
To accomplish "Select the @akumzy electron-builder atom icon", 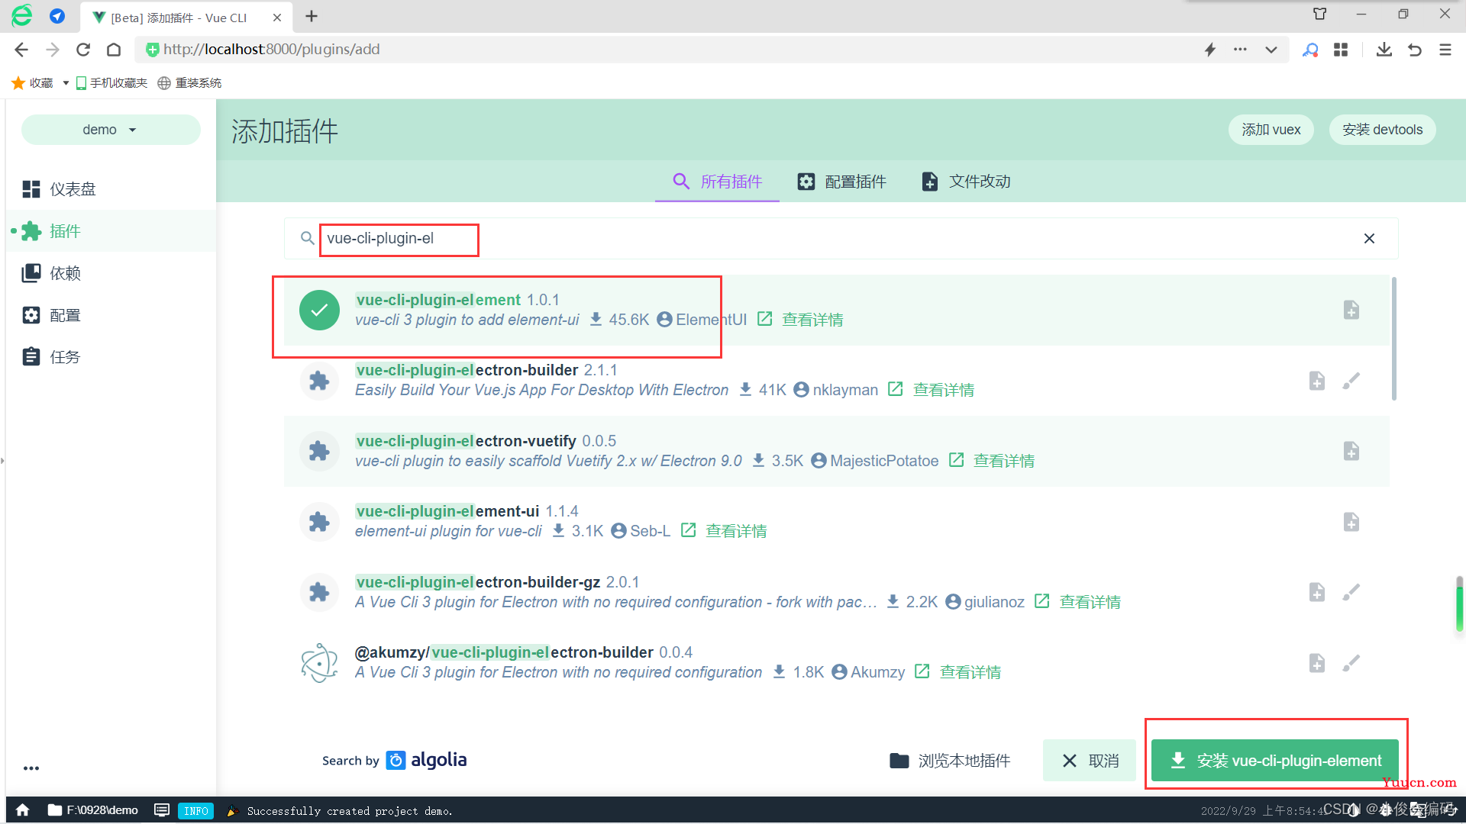I will point(319,663).
